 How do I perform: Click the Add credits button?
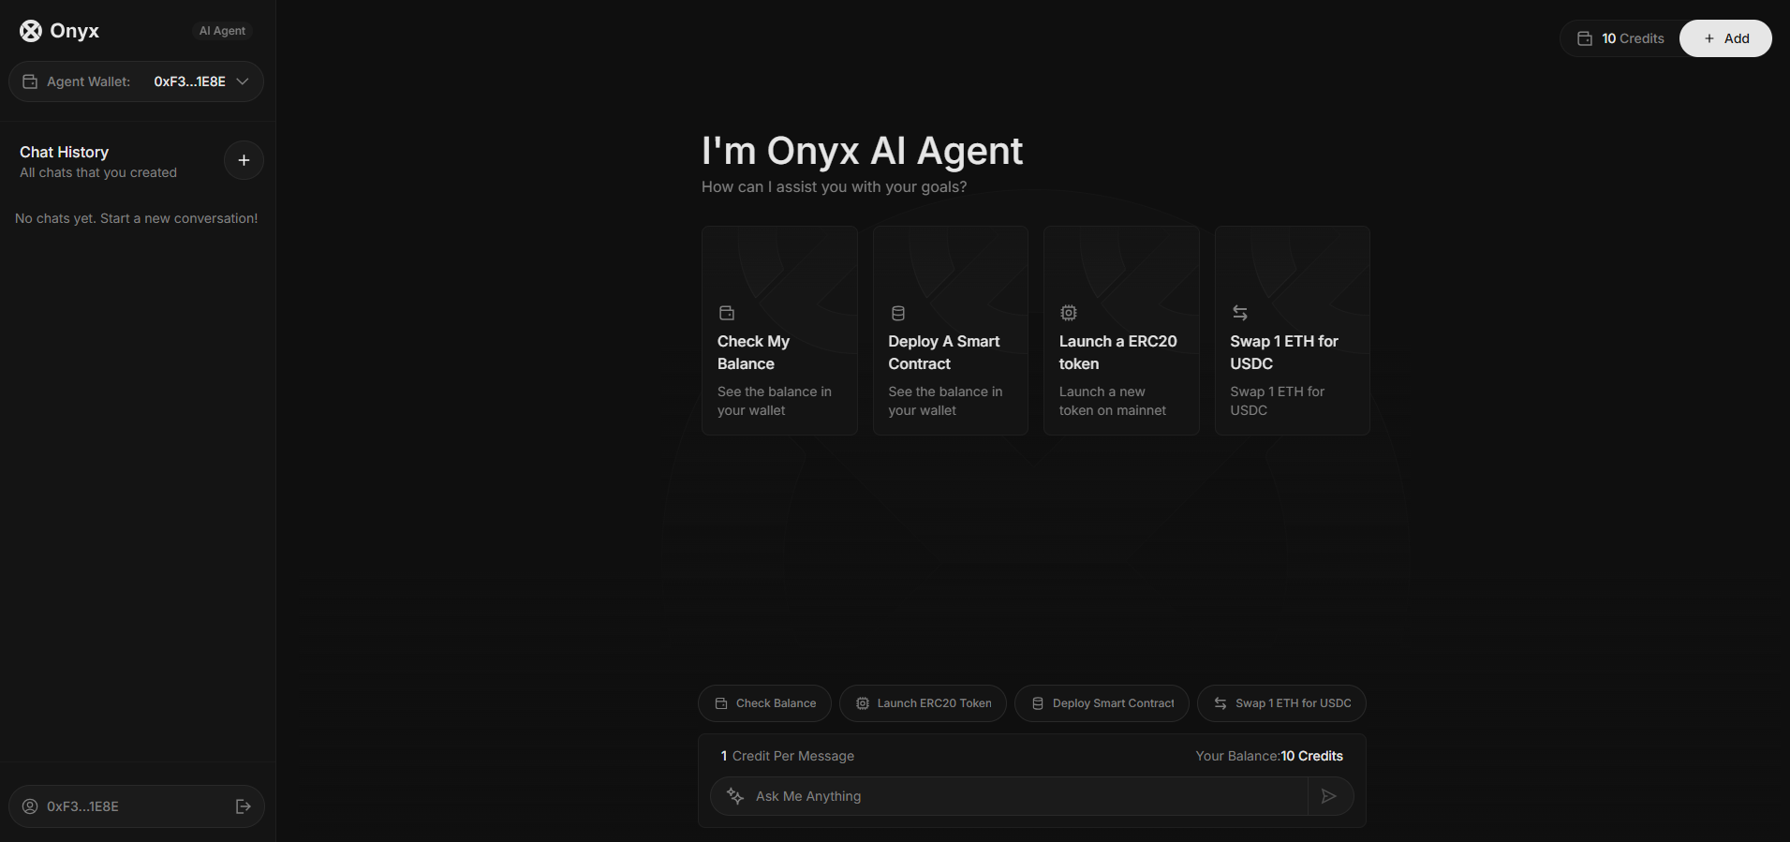pos(1725,38)
